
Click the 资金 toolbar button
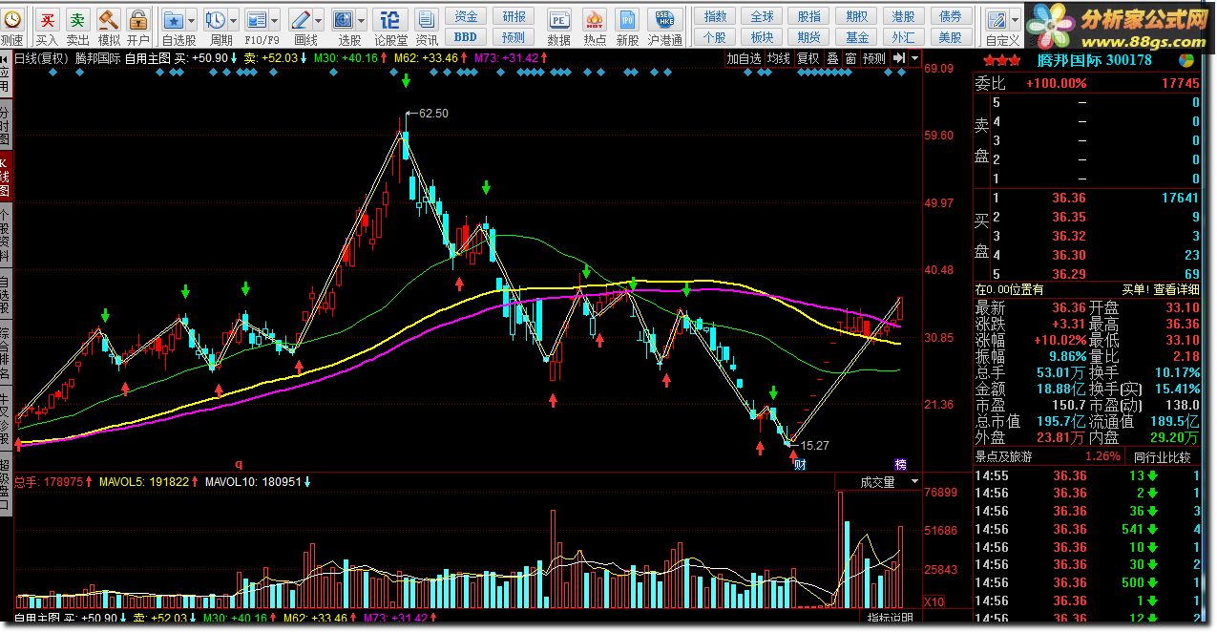tap(466, 16)
